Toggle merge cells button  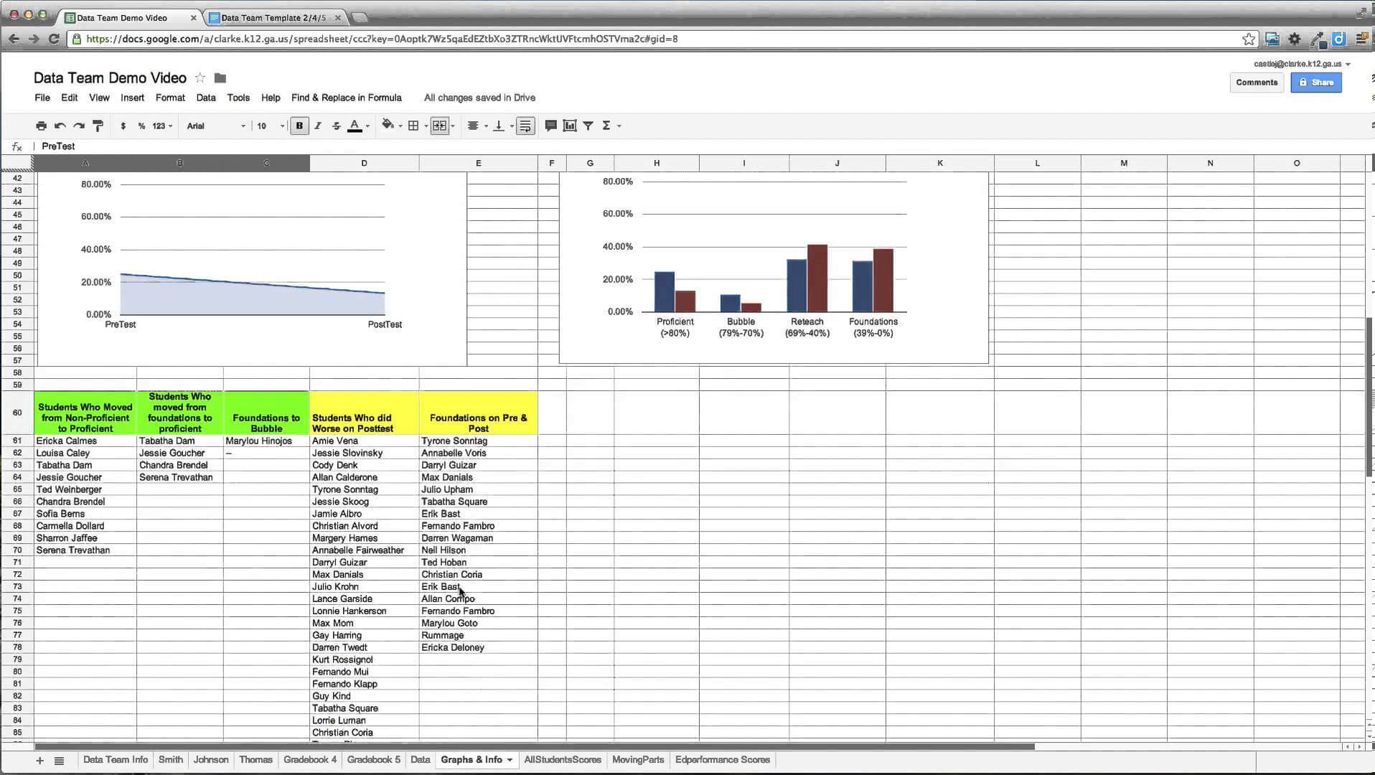coord(440,126)
